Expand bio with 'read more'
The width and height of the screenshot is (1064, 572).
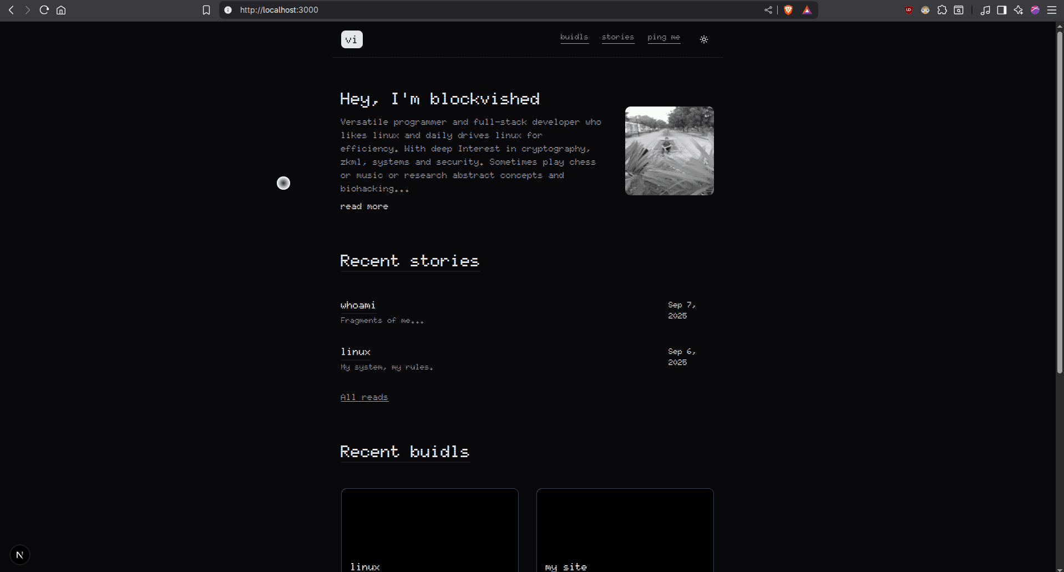click(x=364, y=206)
